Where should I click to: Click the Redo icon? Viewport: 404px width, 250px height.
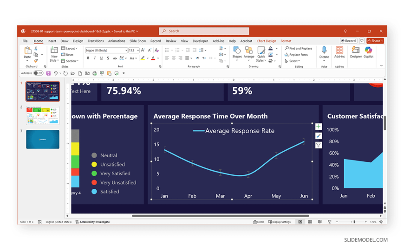65,73
